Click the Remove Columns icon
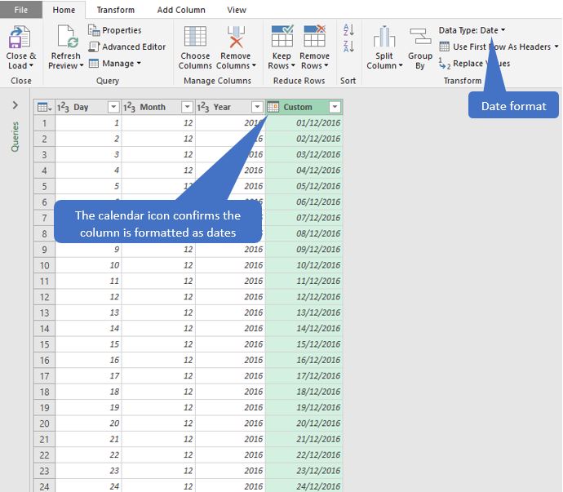Screen dimensions: 563x492 click(x=236, y=37)
